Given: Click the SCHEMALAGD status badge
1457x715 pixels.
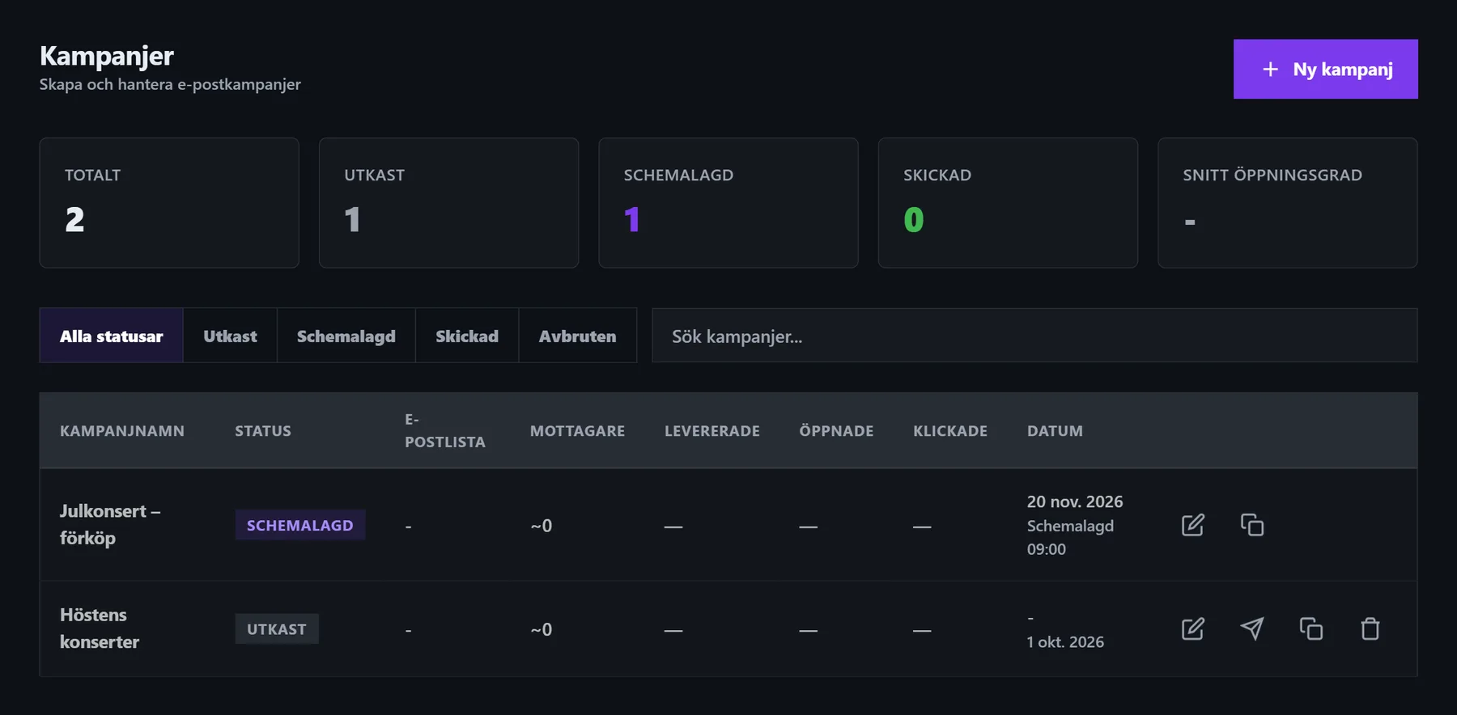Looking at the screenshot, I should (x=300, y=525).
